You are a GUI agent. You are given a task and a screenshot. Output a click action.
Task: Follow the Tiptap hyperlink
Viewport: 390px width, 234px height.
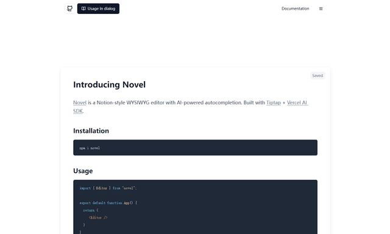tap(274, 103)
